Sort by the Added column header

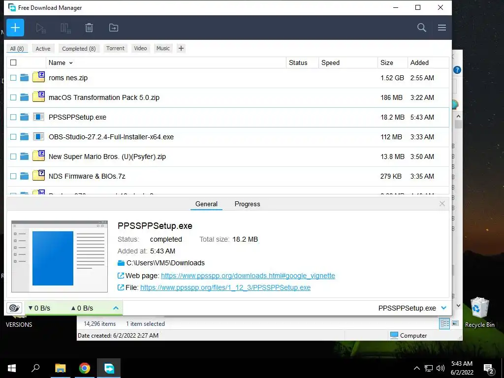point(428,63)
